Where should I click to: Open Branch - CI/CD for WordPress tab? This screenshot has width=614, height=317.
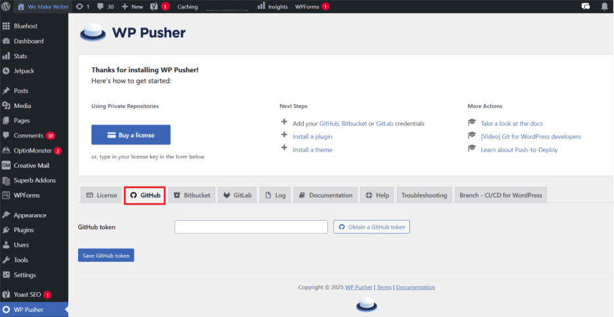(501, 195)
